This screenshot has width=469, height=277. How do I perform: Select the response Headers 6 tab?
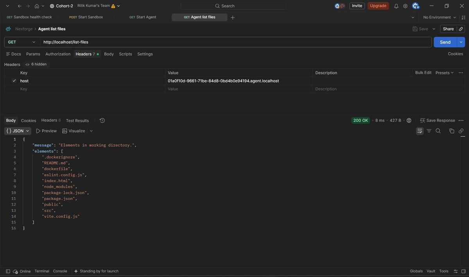tap(51, 120)
